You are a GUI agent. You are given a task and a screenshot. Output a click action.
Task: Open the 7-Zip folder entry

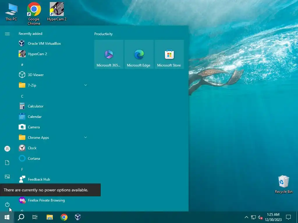53,85
